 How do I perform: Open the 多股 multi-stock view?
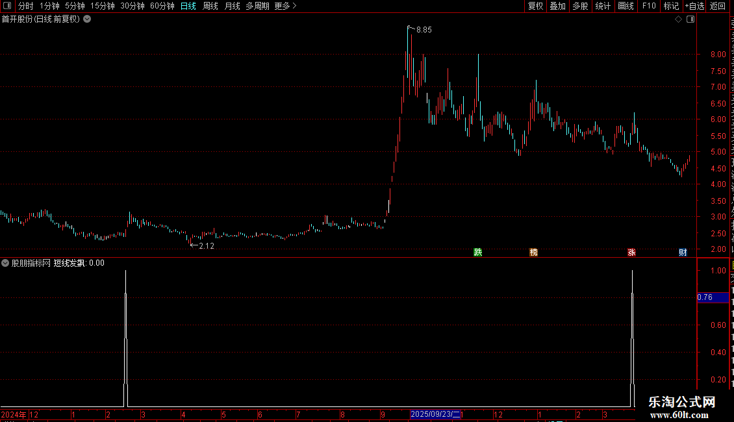pyautogui.click(x=580, y=6)
